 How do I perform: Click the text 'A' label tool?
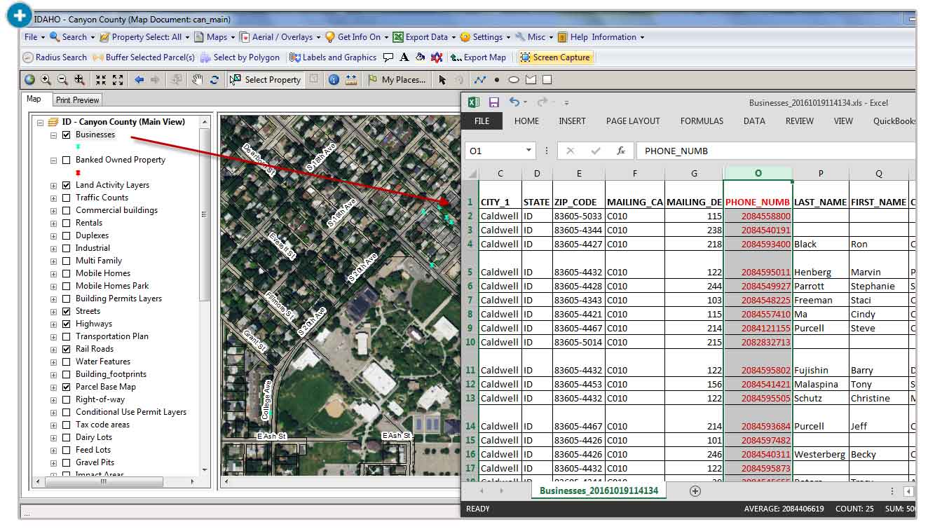(404, 57)
